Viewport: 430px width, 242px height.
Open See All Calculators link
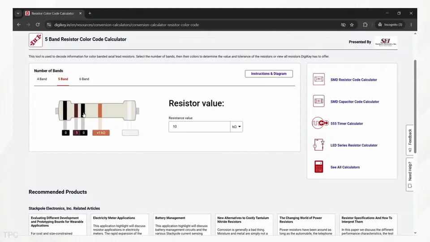tap(345, 167)
